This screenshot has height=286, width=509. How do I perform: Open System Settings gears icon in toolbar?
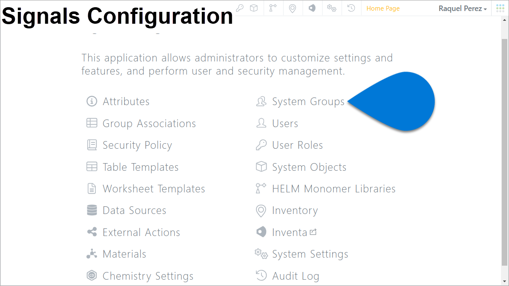331,8
